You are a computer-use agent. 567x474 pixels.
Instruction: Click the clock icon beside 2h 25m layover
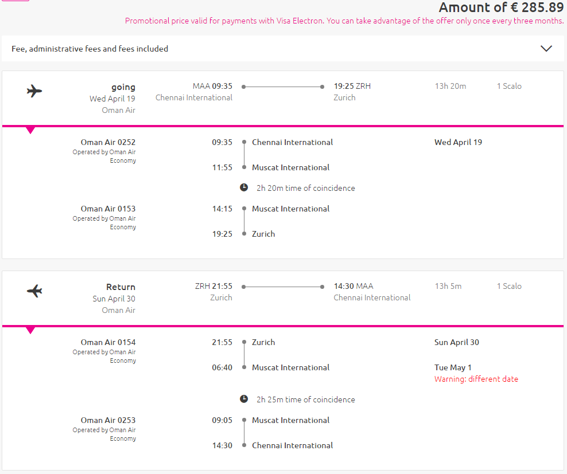tap(244, 399)
